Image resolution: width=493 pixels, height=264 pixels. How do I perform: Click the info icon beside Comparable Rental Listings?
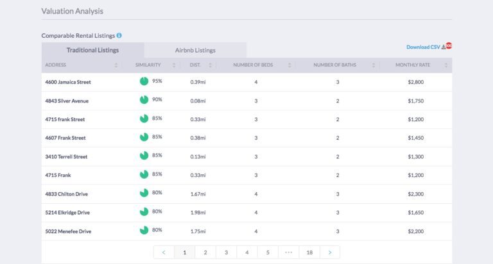119,36
